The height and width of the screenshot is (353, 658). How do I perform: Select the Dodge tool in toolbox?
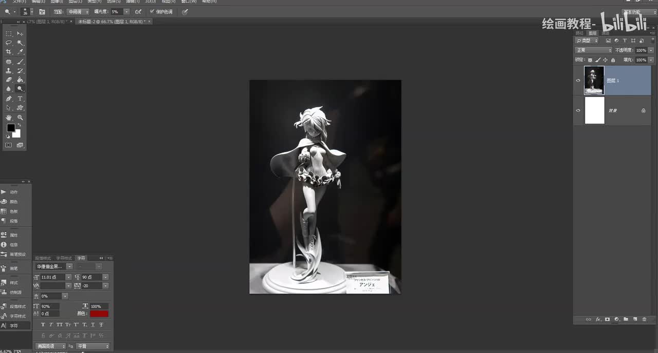[x=20, y=89]
